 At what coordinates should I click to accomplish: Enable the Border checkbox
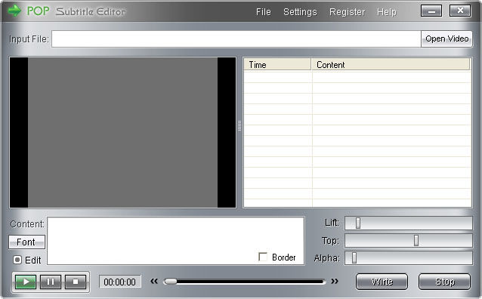(x=263, y=257)
